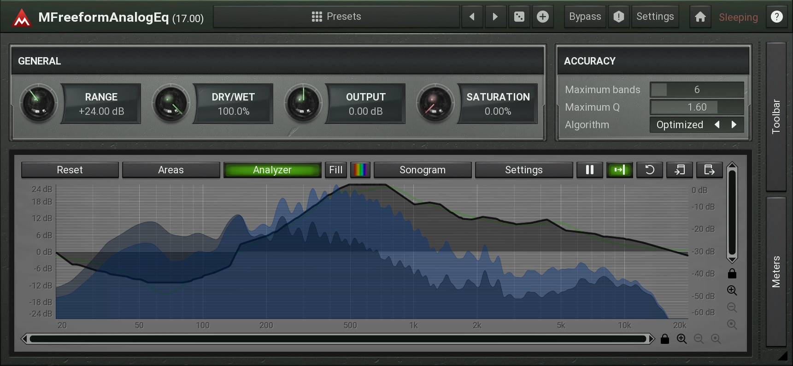Screen dimensions: 793x366
Task: Toggle the Bypass button
Action: pos(585,17)
